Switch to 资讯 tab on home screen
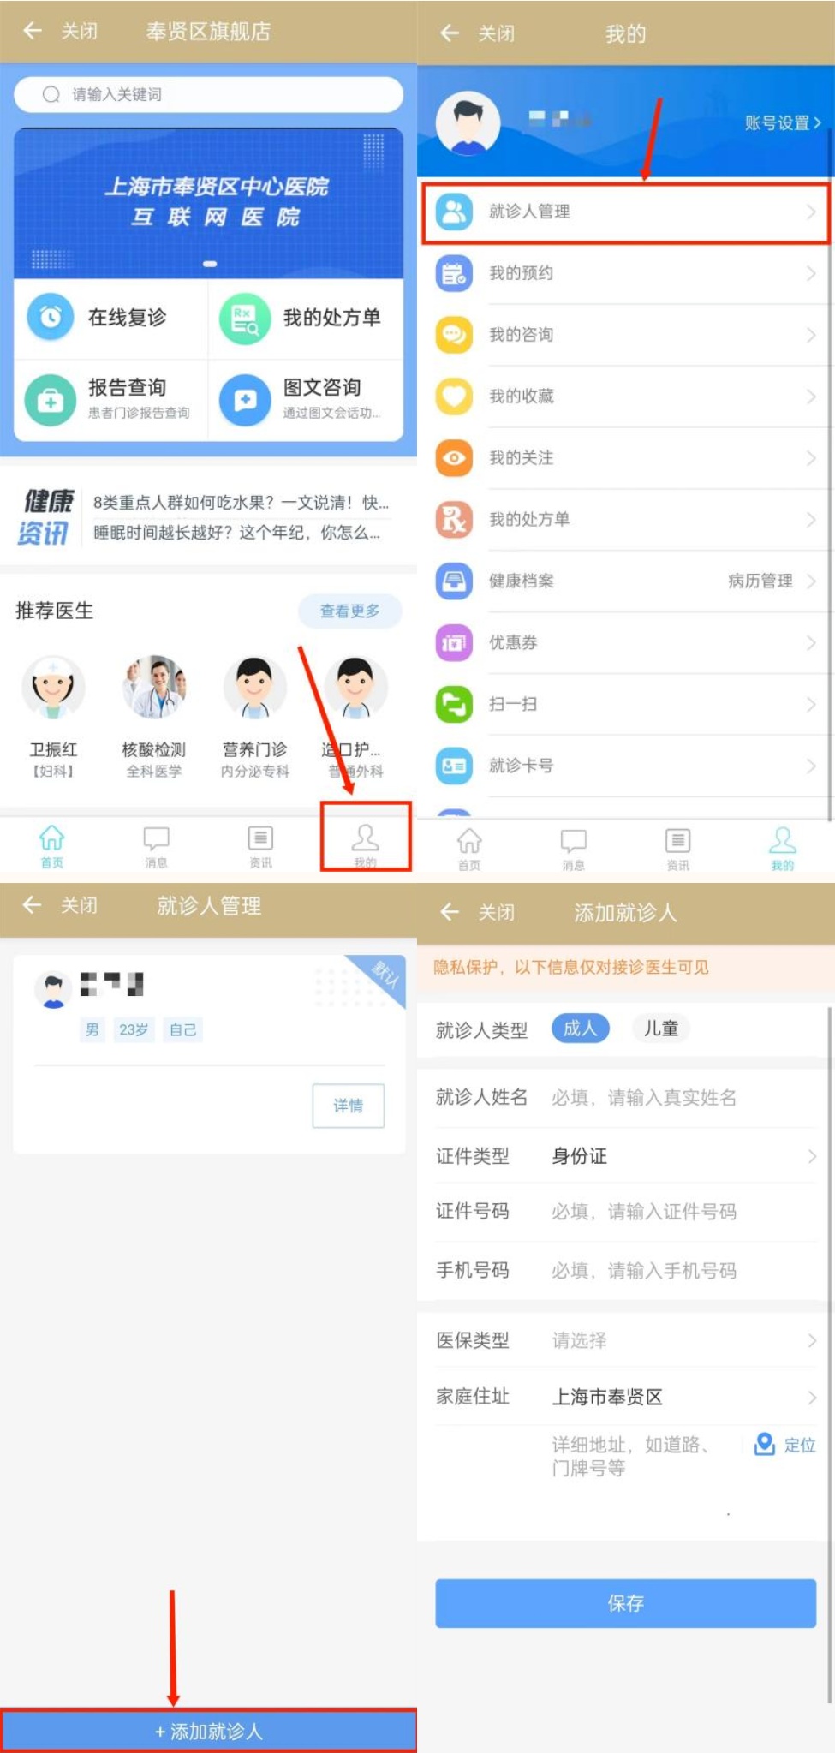The height and width of the screenshot is (1753, 835). click(x=260, y=844)
